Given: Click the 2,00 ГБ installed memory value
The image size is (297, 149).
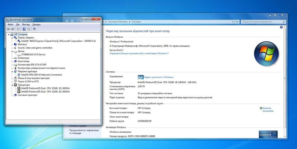Looking at the screenshot, I should click(x=141, y=86).
